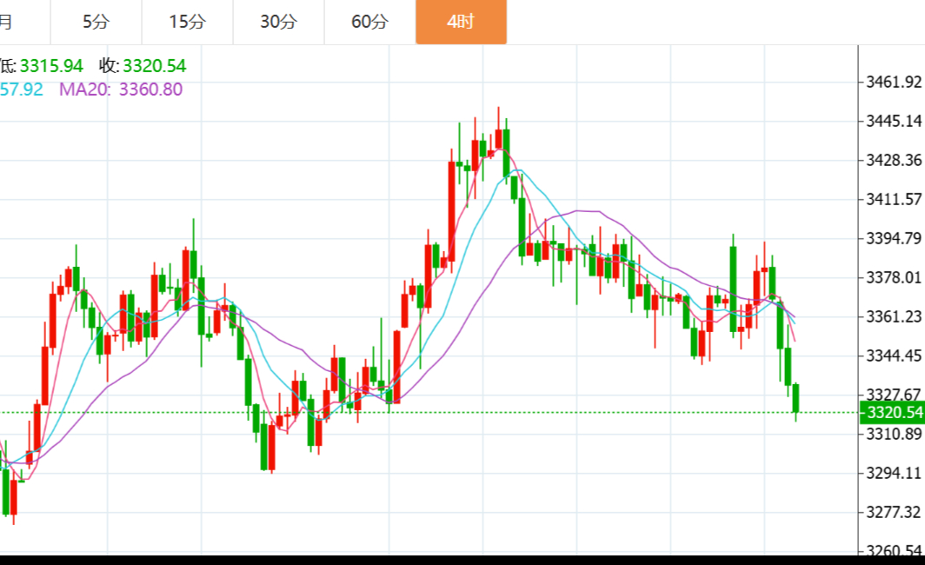This screenshot has height=565, width=925.
Task: Click the 3378.01 price axis label
Action: coord(893,277)
